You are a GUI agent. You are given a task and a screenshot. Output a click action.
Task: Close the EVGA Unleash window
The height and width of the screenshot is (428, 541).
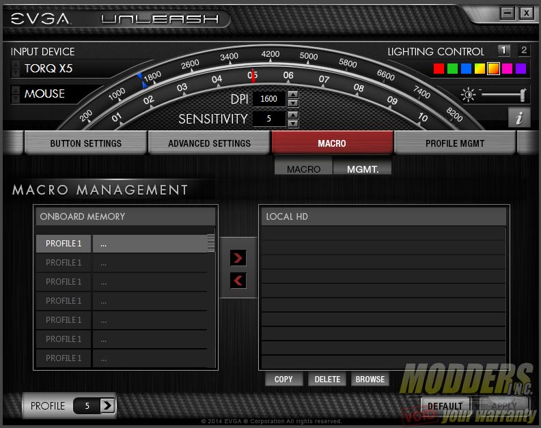click(x=526, y=13)
